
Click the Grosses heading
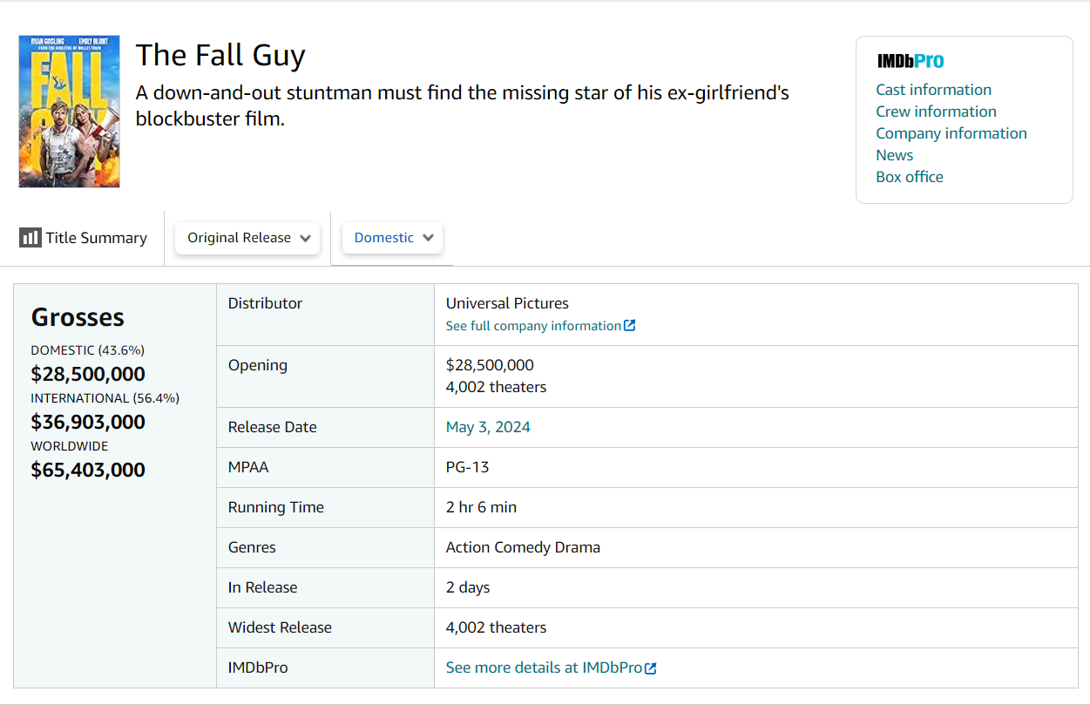point(78,317)
